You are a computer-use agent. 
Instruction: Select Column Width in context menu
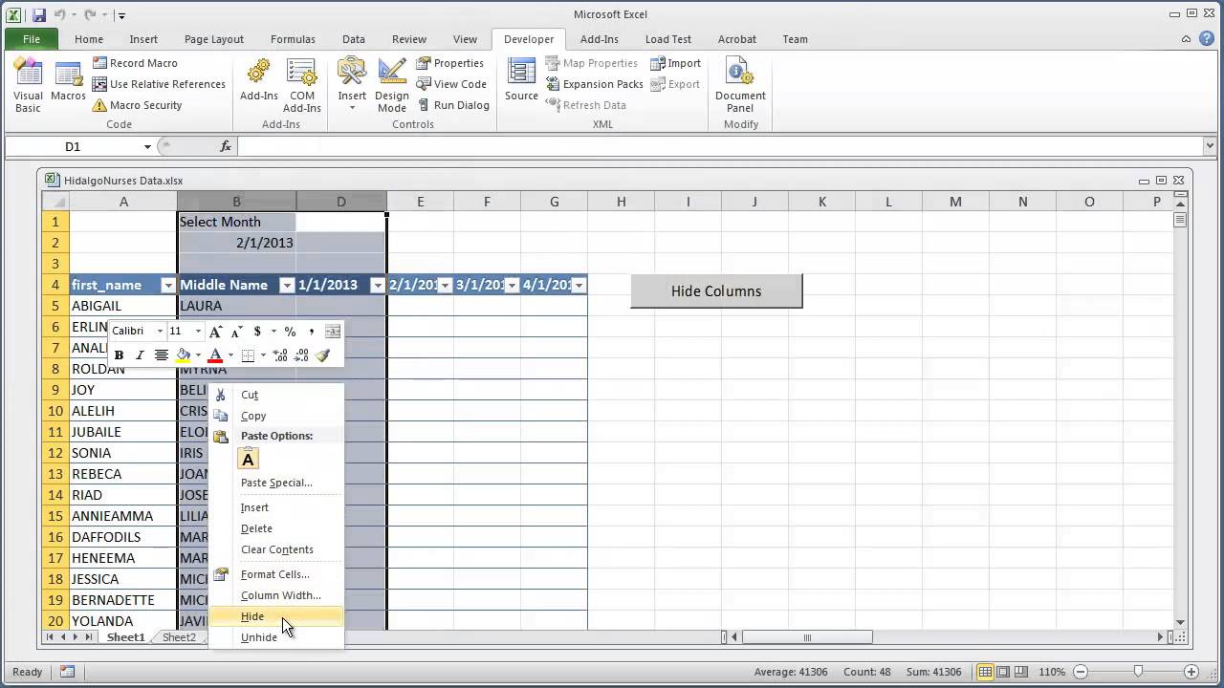[x=276, y=595]
